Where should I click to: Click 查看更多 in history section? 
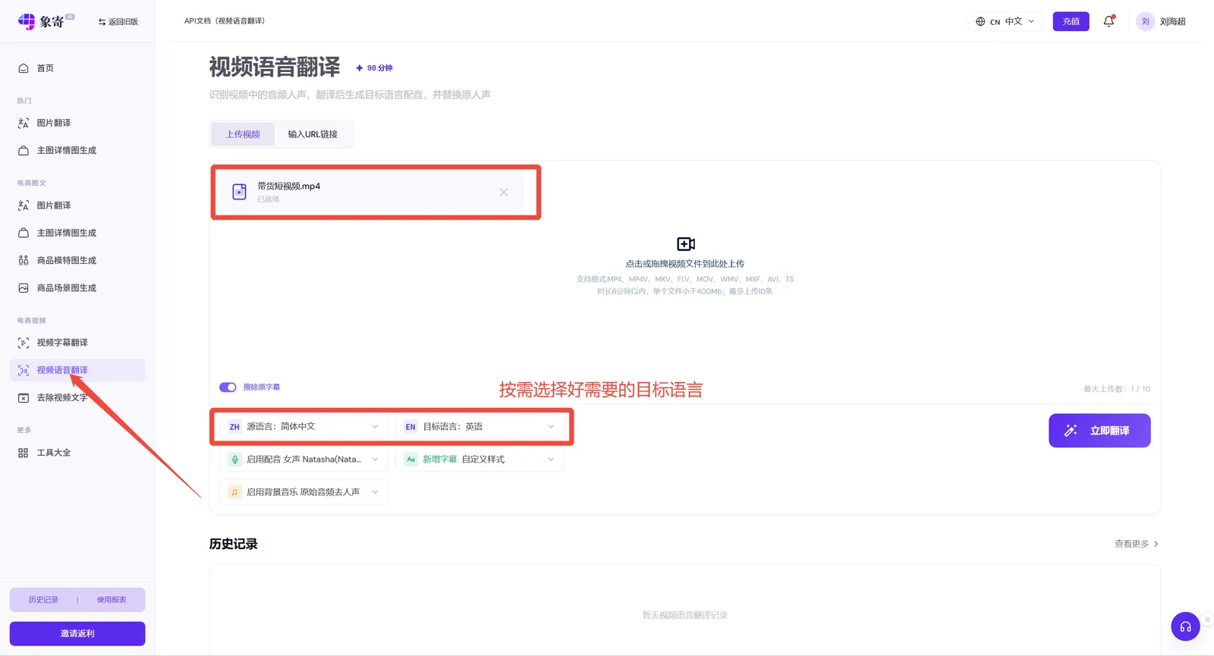click(1136, 544)
